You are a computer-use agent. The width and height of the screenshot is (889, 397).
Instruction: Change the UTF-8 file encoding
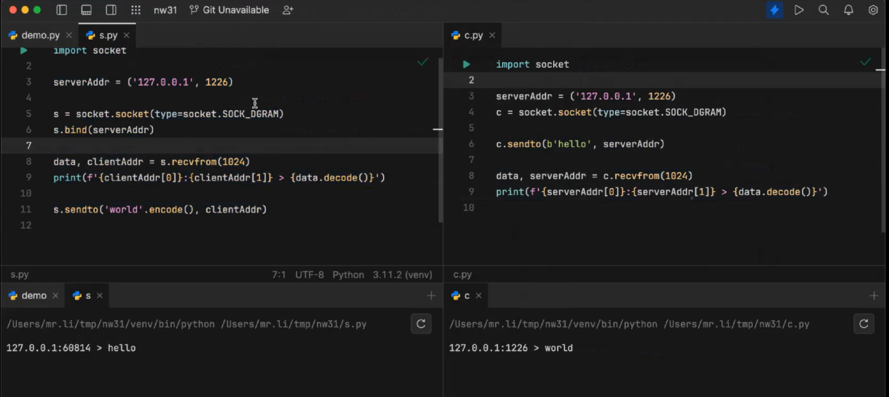[309, 275]
